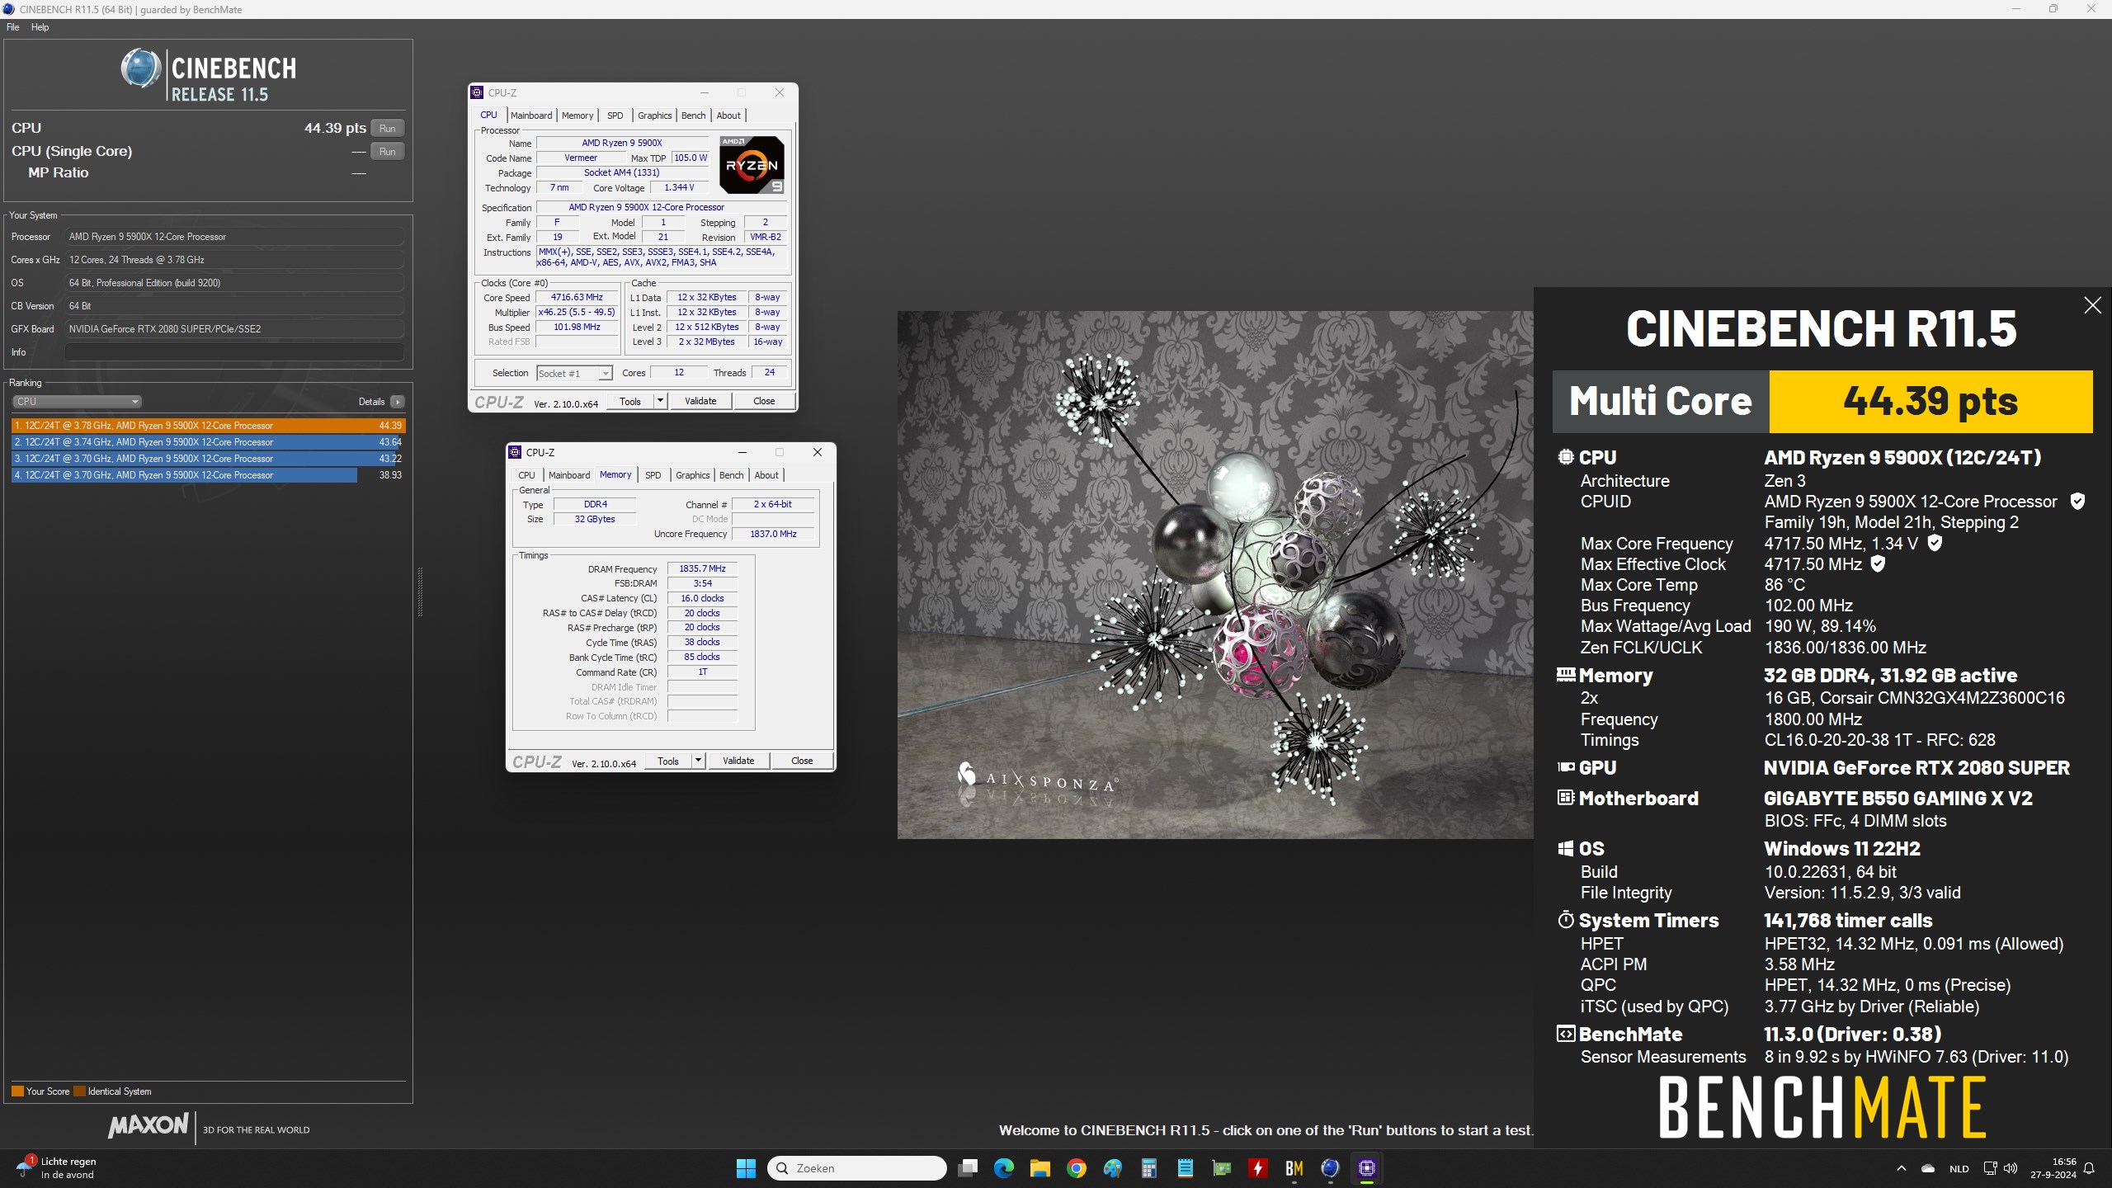Switch to Mainboard tab in upper CPU-Z window
The width and height of the screenshot is (2112, 1188).
tap(531, 115)
